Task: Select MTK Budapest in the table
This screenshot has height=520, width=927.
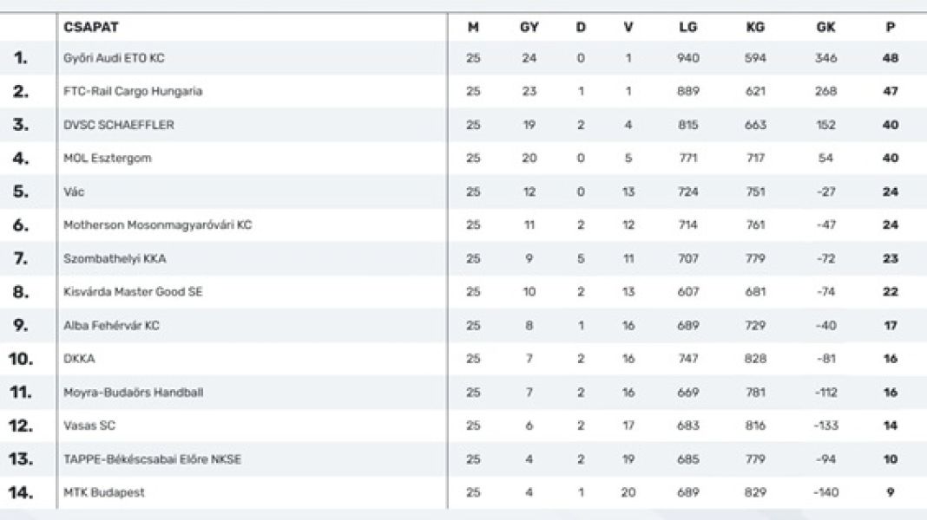Action: 104,492
